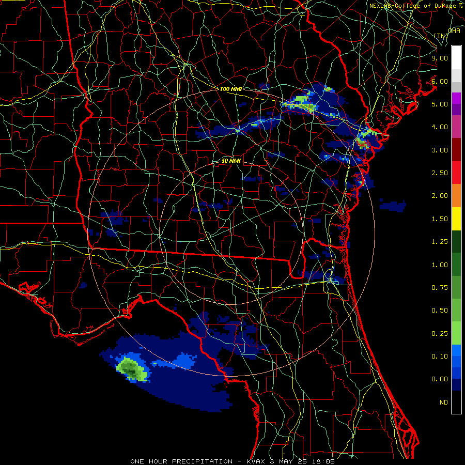Click the 3.00 legend value
Viewport: 465px width, 465px height.
tap(440, 150)
